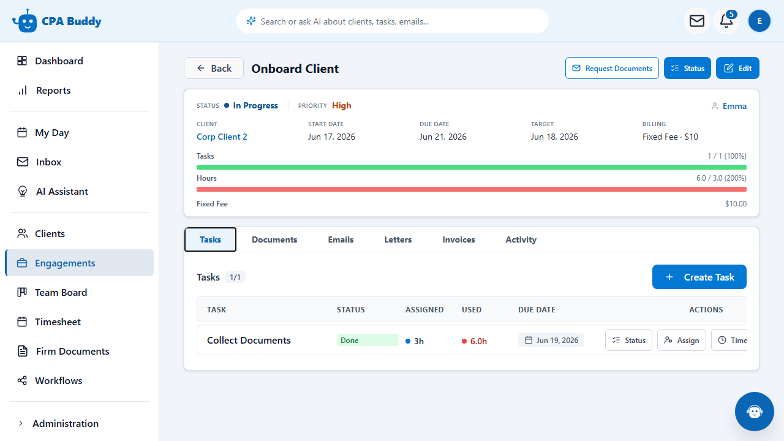Focus the AI search input field
Screen dimensions: 784x441
click(392, 21)
